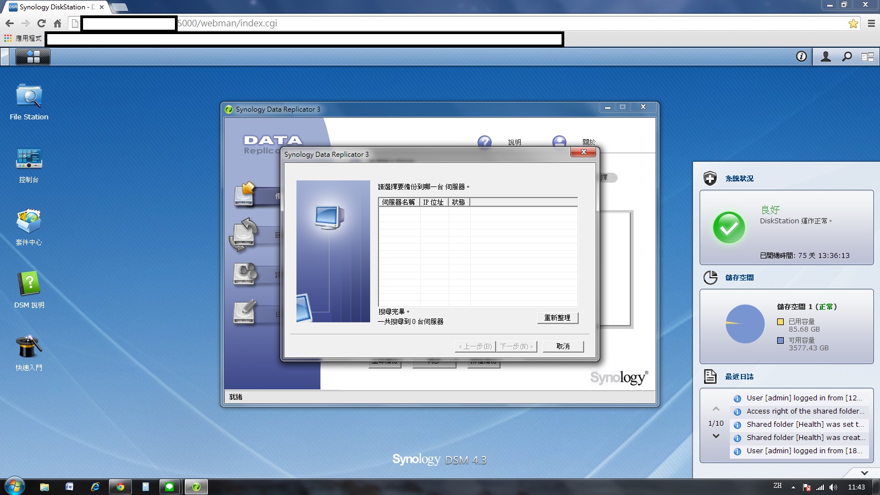This screenshot has width=880, height=495.
Task: Show hidden system tray icons arrow
Action: 793,487
